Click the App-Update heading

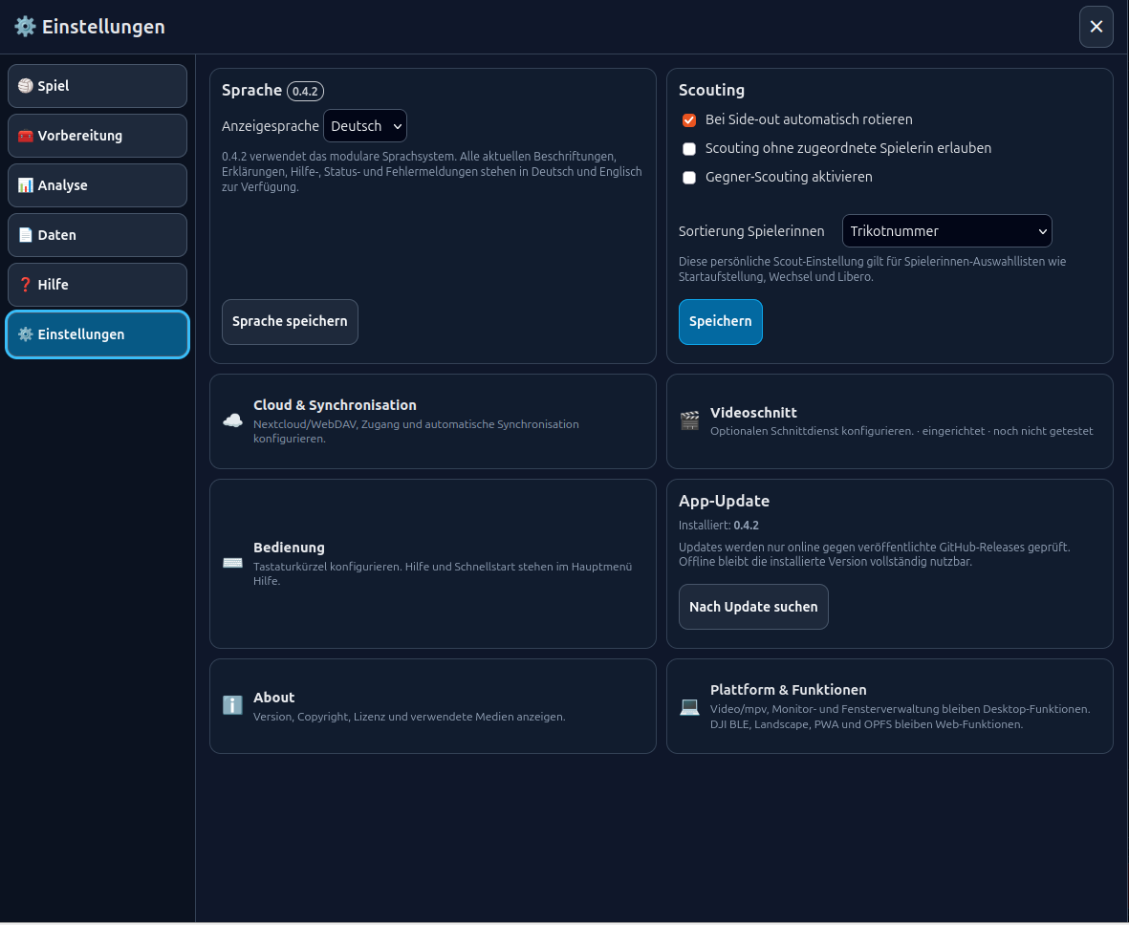point(724,501)
